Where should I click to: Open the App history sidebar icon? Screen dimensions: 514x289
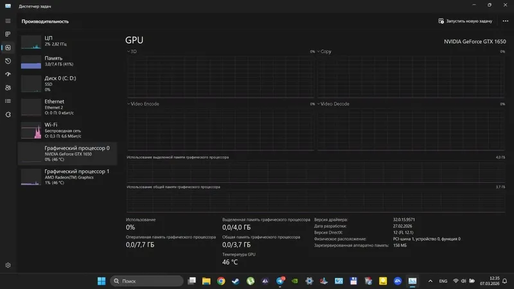(x=8, y=61)
